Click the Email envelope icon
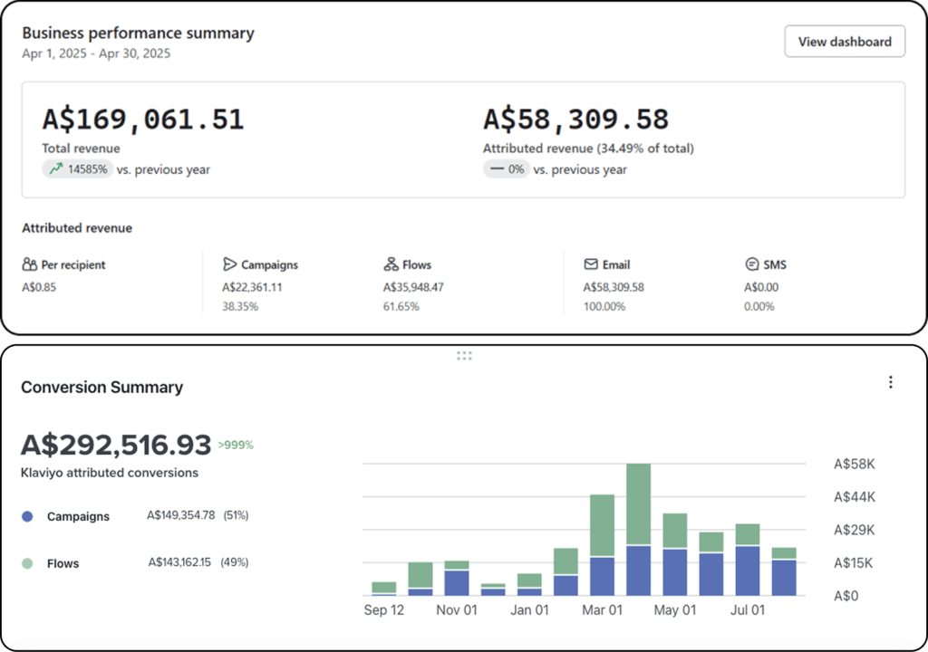 591,265
